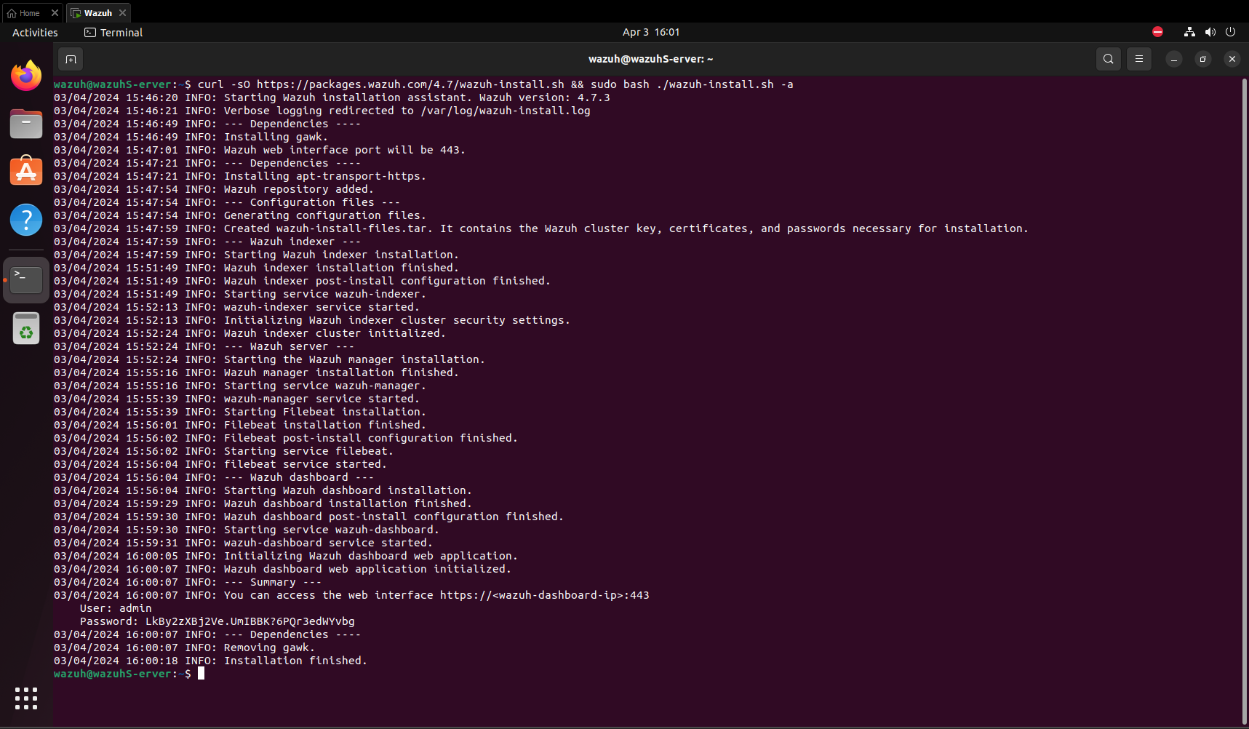Open terminal search

click(1108, 59)
